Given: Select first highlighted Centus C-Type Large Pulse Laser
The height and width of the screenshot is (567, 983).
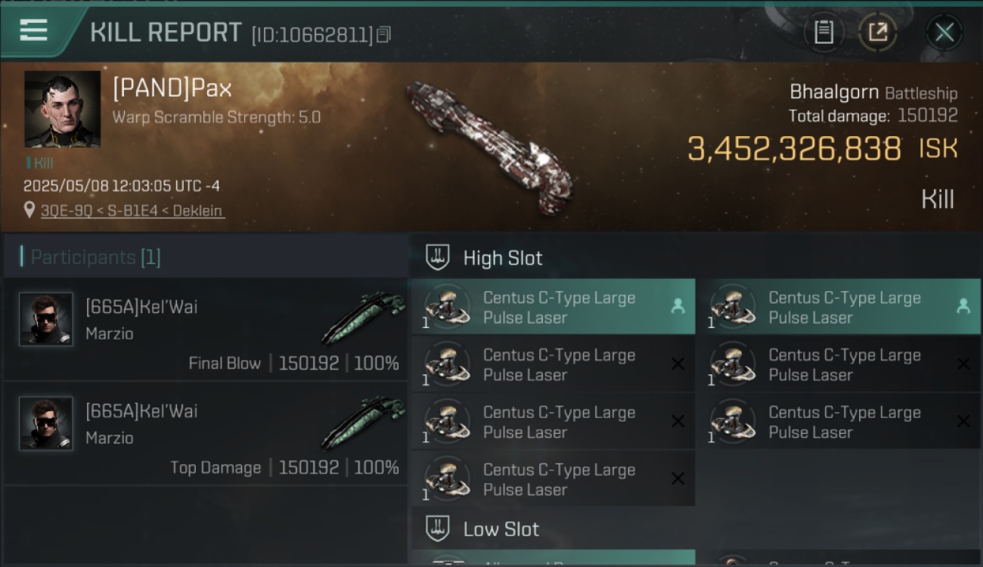Looking at the screenshot, I should pyautogui.click(x=553, y=307).
